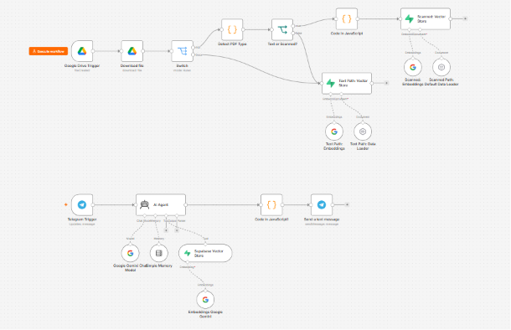Select the Text or Scanned? If node
511x330 pixels.
282,29
